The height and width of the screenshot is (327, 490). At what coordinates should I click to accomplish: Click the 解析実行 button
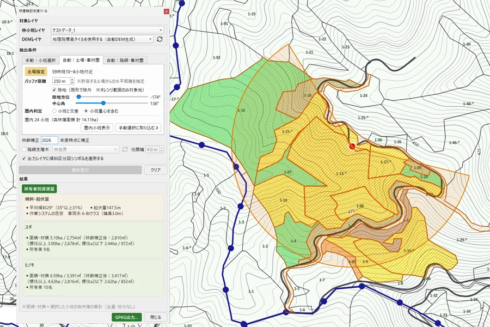click(x=81, y=170)
